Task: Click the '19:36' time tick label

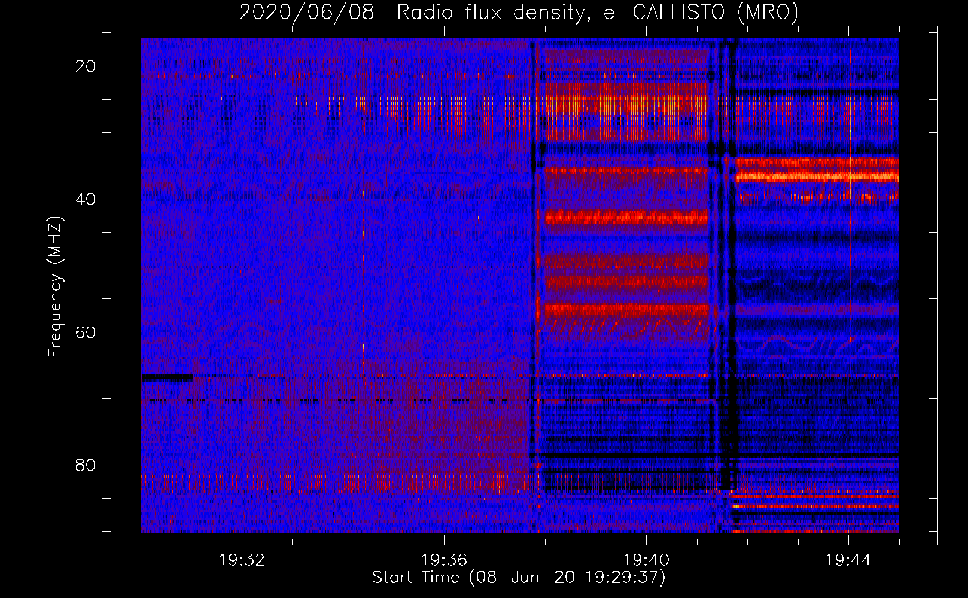Action: (x=444, y=560)
